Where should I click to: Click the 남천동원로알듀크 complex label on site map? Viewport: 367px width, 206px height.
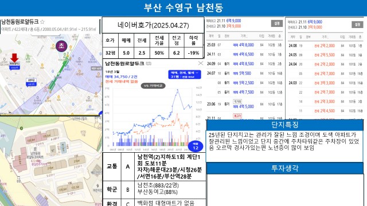pyautogui.click(x=35, y=155)
